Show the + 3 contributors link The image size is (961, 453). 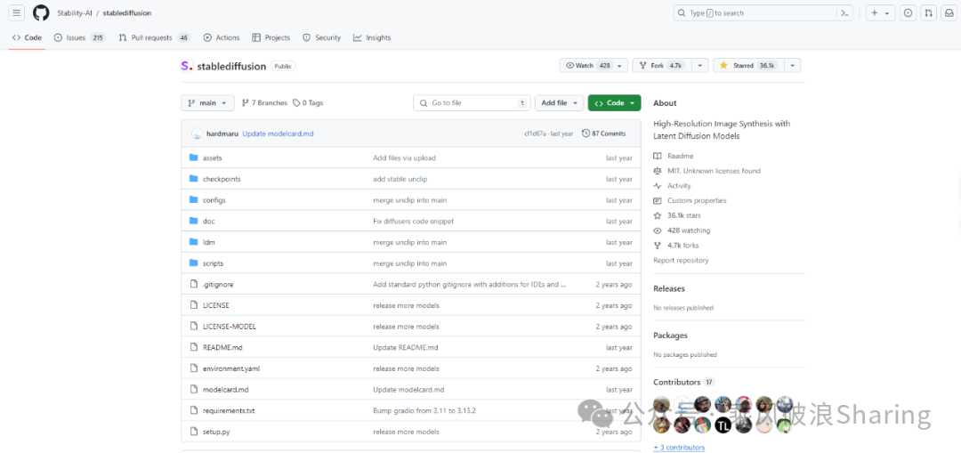tap(679, 448)
